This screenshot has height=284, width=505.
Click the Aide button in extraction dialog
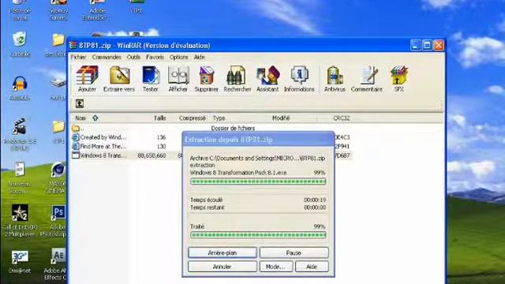coord(312,267)
